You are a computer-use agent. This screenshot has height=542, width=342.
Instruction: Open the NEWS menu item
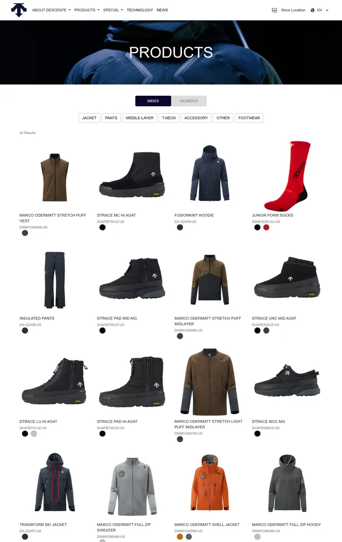(162, 10)
